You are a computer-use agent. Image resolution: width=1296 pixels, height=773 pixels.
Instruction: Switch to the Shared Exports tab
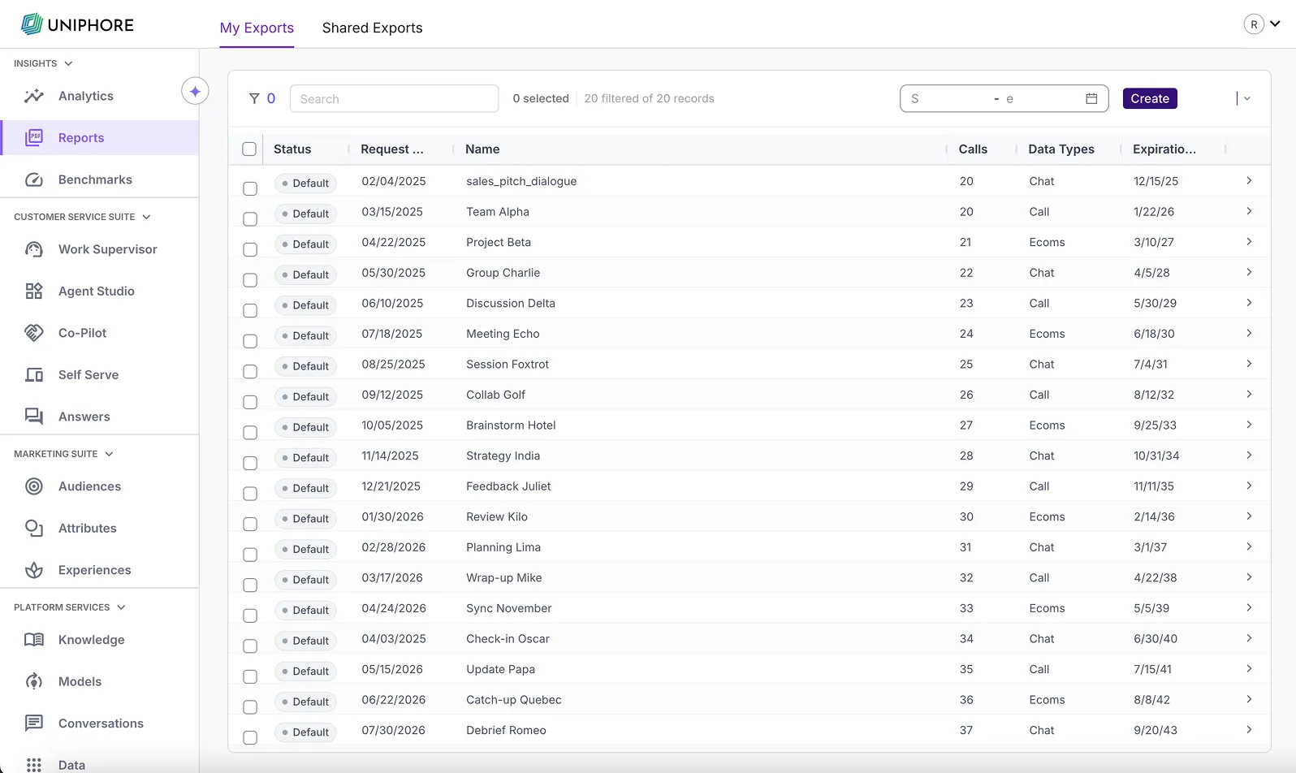click(x=372, y=28)
